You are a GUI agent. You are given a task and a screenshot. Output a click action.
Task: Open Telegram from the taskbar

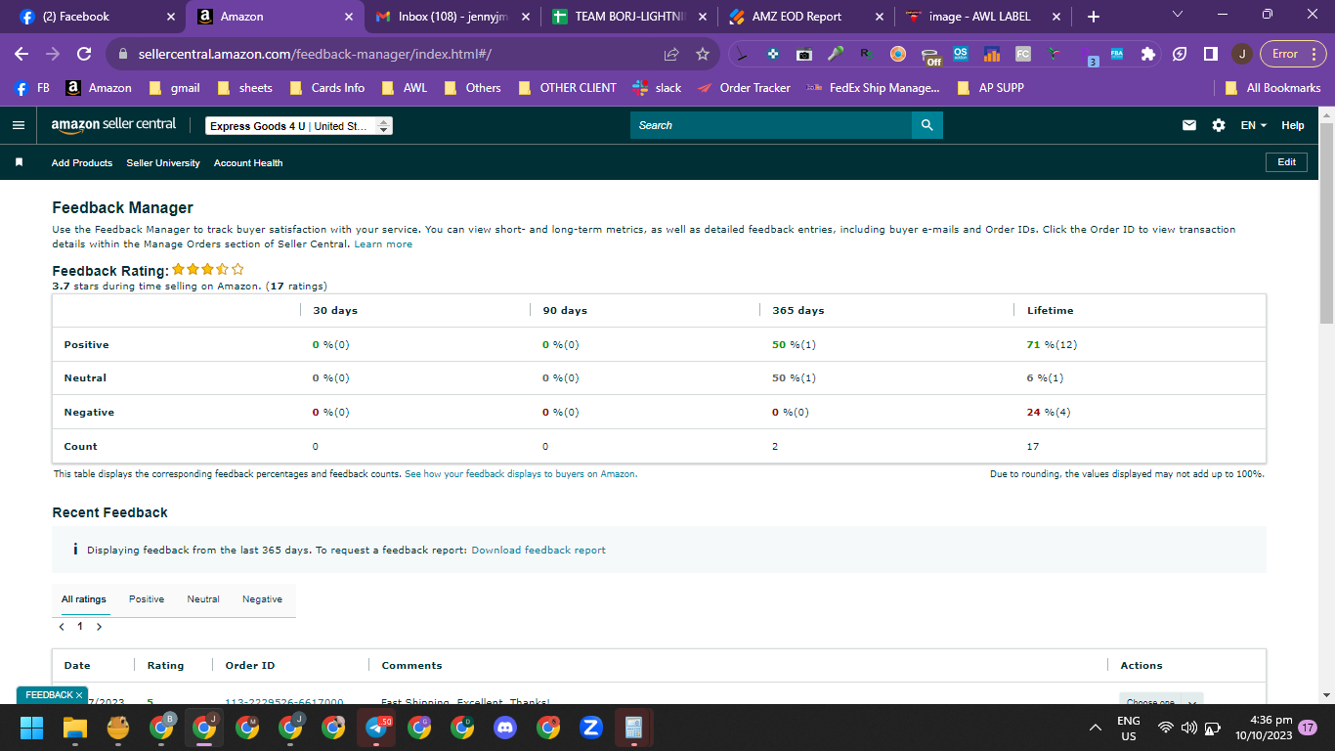point(376,728)
